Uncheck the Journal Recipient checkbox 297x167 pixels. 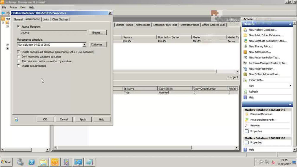[18, 27]
